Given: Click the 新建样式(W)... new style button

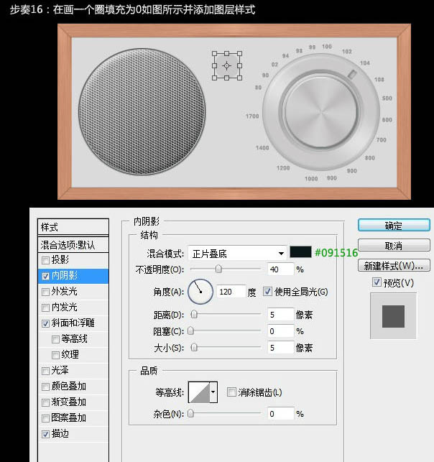Looking at the screenshot, I should 394,266.
